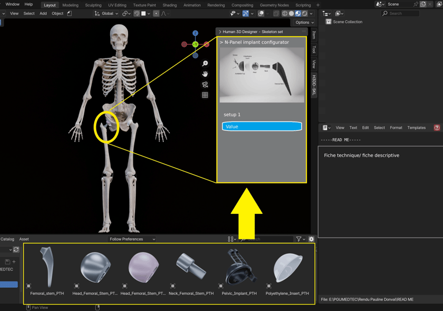The width and height of the screenshot is (443, 311).
Task: Toggle X-ray mode icon
Action: point(276,13)
